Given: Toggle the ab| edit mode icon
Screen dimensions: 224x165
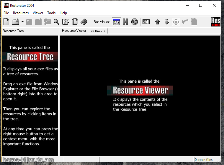Looking at the screenshot, I should (146, 22).
